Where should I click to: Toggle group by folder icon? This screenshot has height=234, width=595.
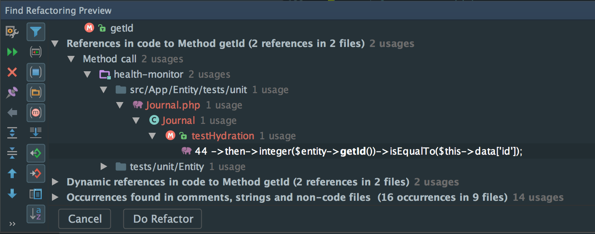(36, 93)
